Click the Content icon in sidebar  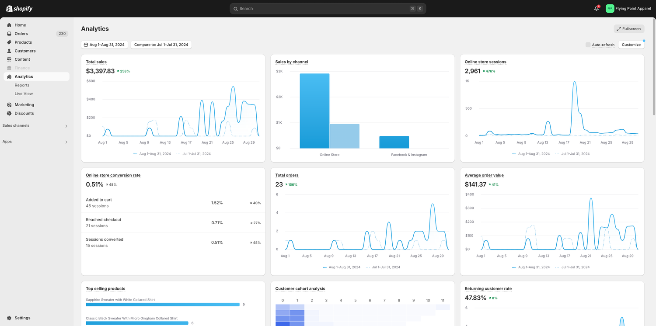point(9,59)
